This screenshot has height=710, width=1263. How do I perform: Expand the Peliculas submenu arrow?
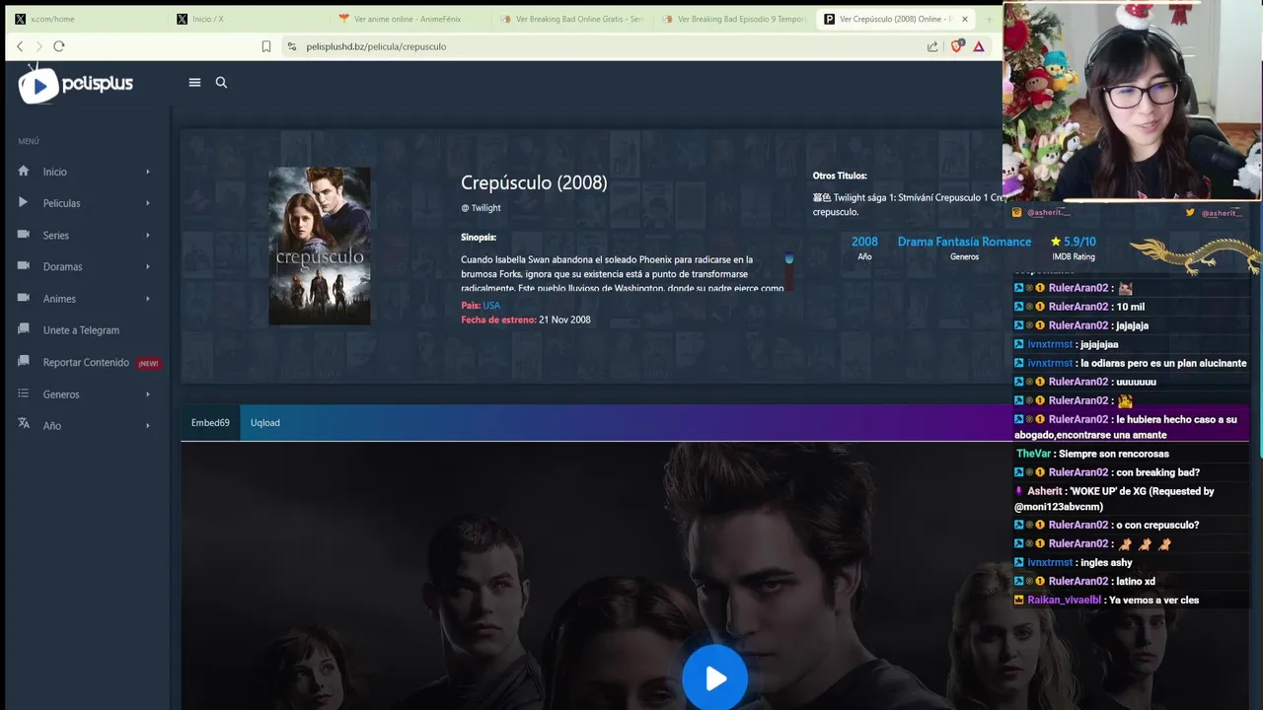coord(148,203)
